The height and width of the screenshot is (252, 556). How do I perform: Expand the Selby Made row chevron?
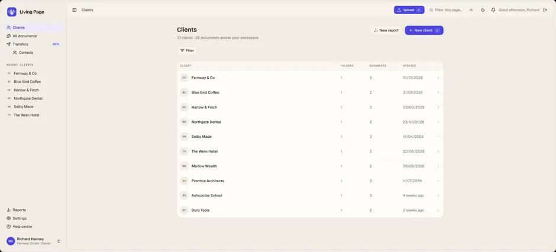pyautogui.click(x=438, y=137)
